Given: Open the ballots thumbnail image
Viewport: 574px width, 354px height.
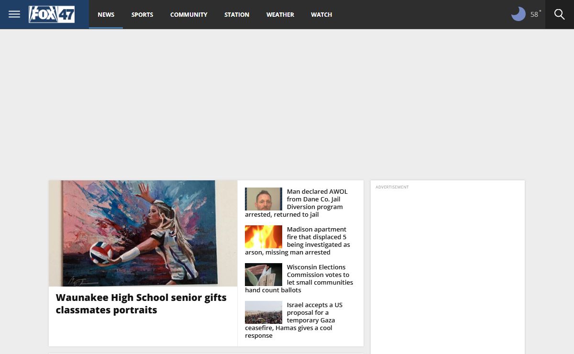Looking at the screenshot, I should [x=264, y=275].
